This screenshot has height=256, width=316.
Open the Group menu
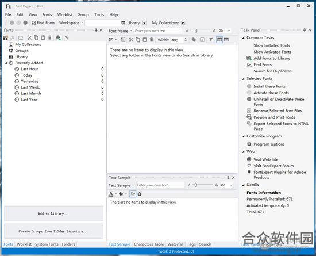pos(83,14)
